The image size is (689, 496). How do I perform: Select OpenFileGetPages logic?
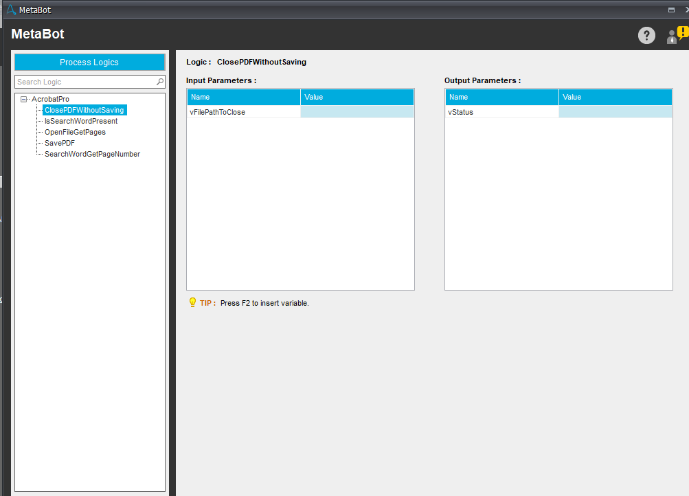75,132
